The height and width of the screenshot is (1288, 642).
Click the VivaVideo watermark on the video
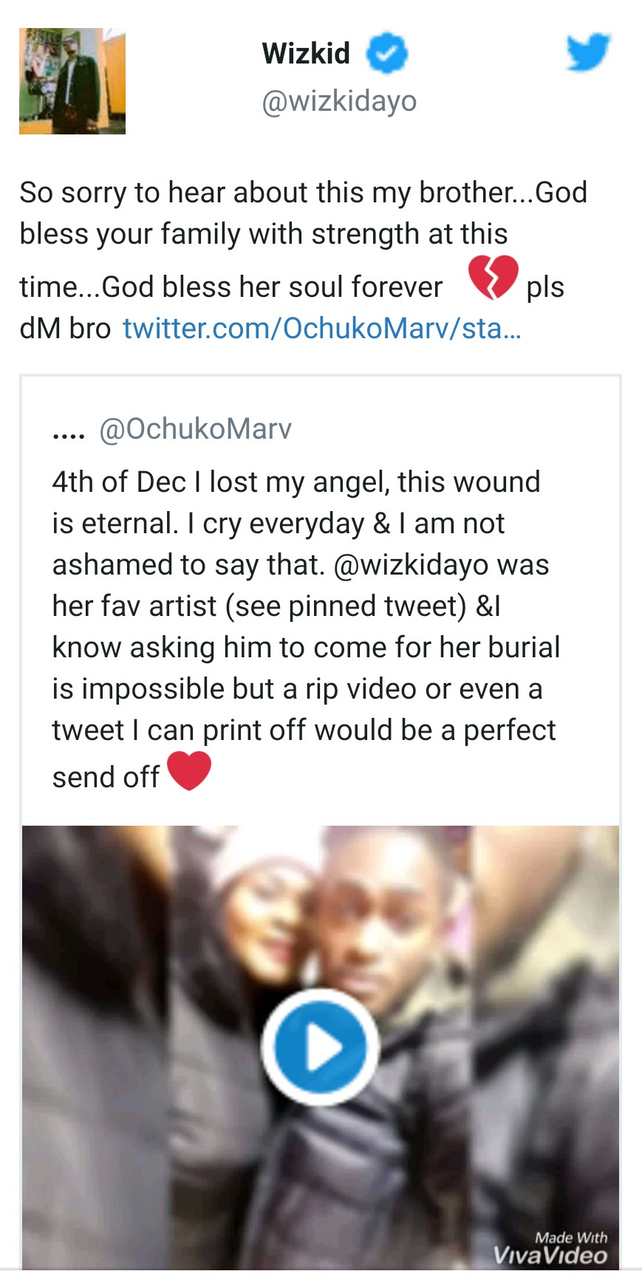(550, 1248)
